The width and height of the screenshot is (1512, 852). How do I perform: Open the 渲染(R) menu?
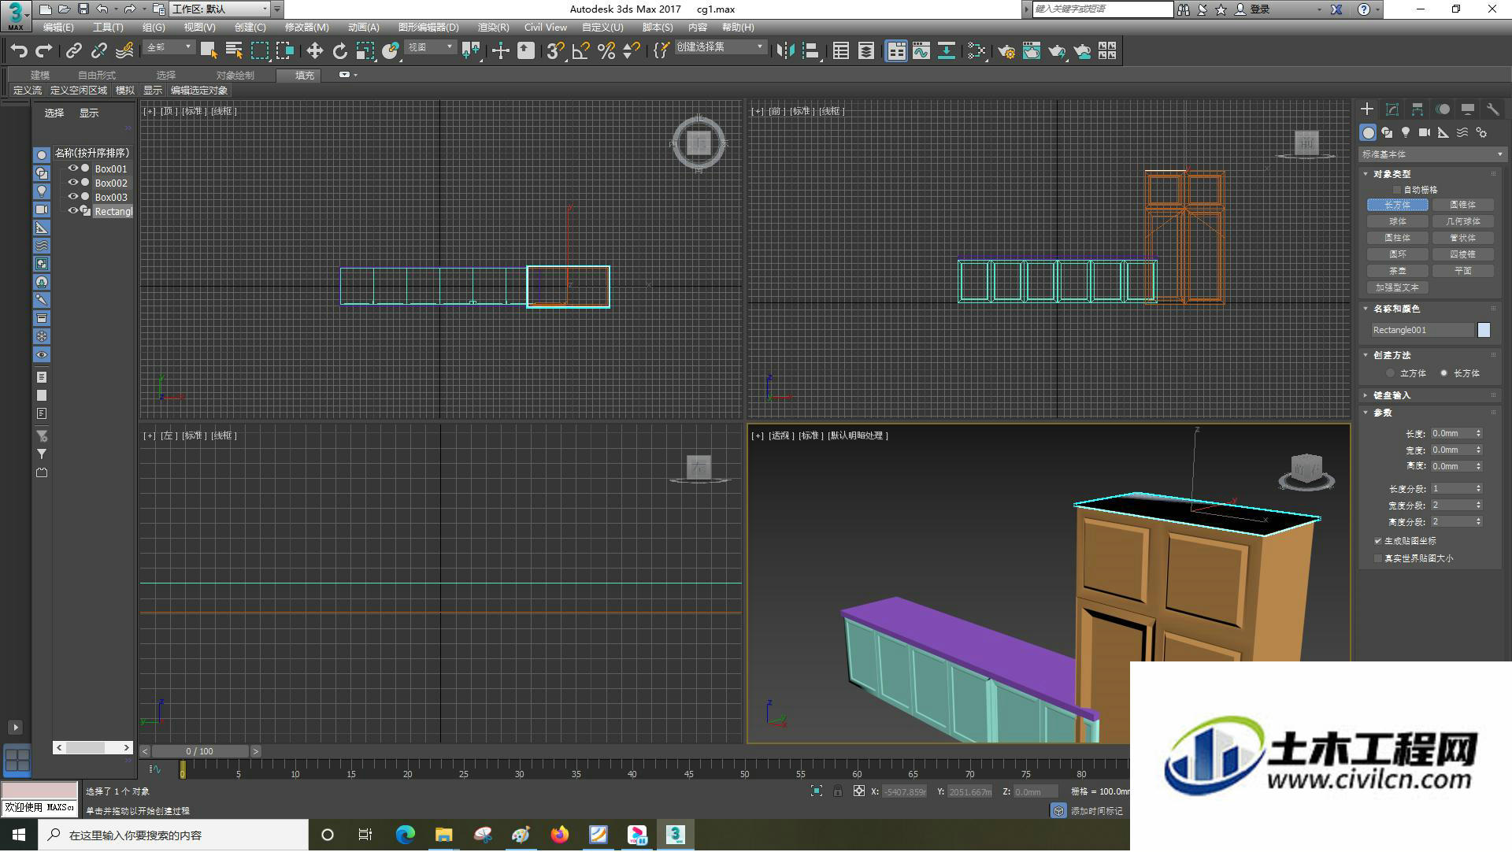(493, 28)
